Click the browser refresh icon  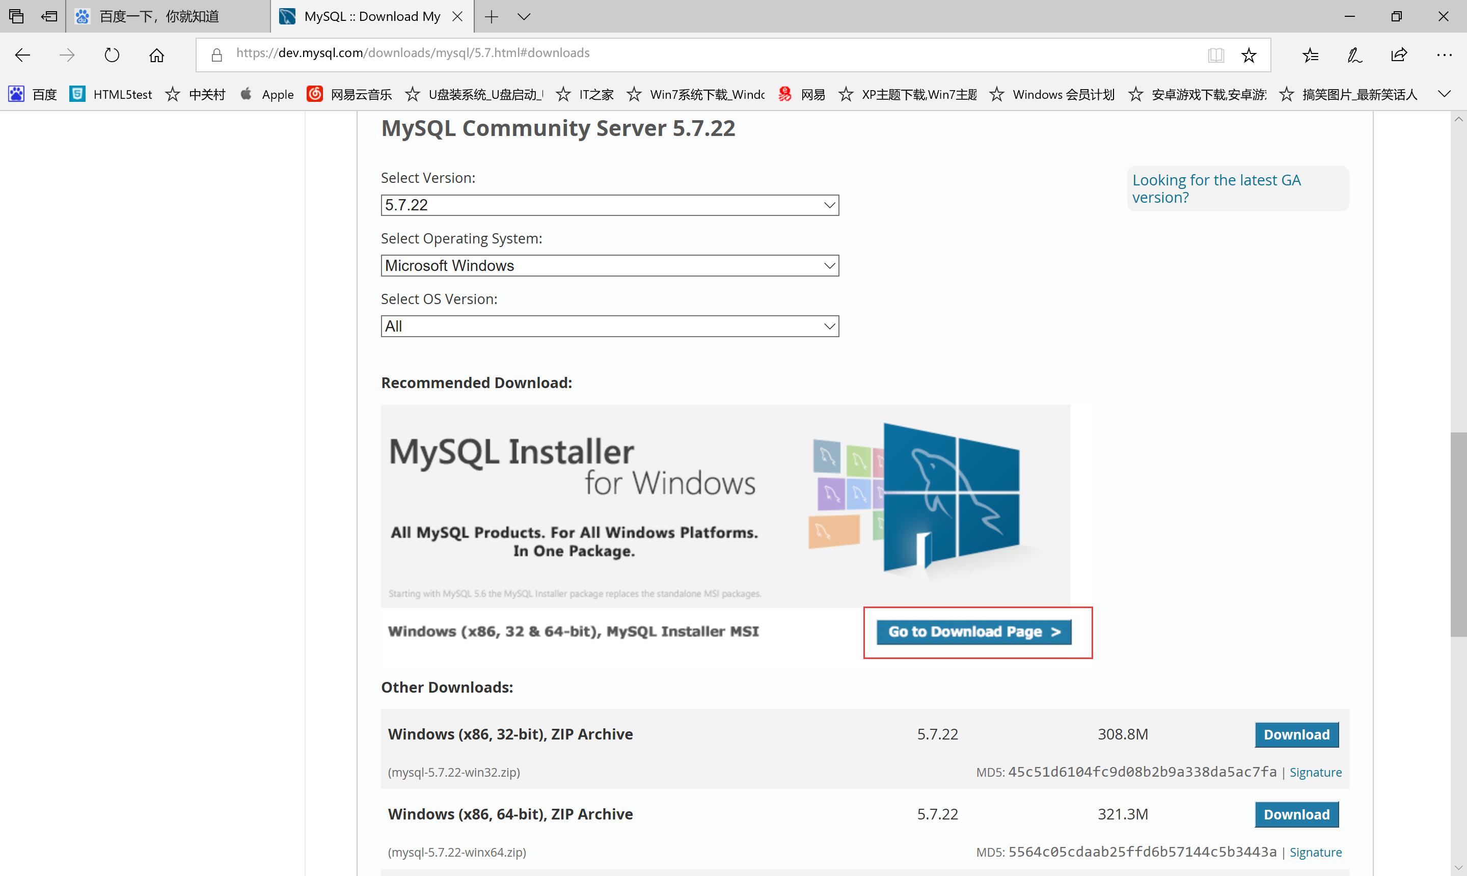tap(112, 55)
